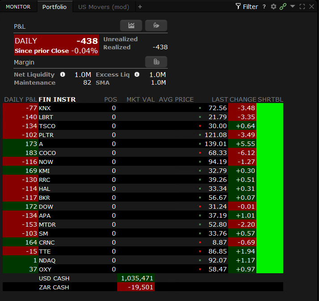Switch to the US Movers (mod) tab
Viewport: 319px width, 301px height.
click(104, 7)
